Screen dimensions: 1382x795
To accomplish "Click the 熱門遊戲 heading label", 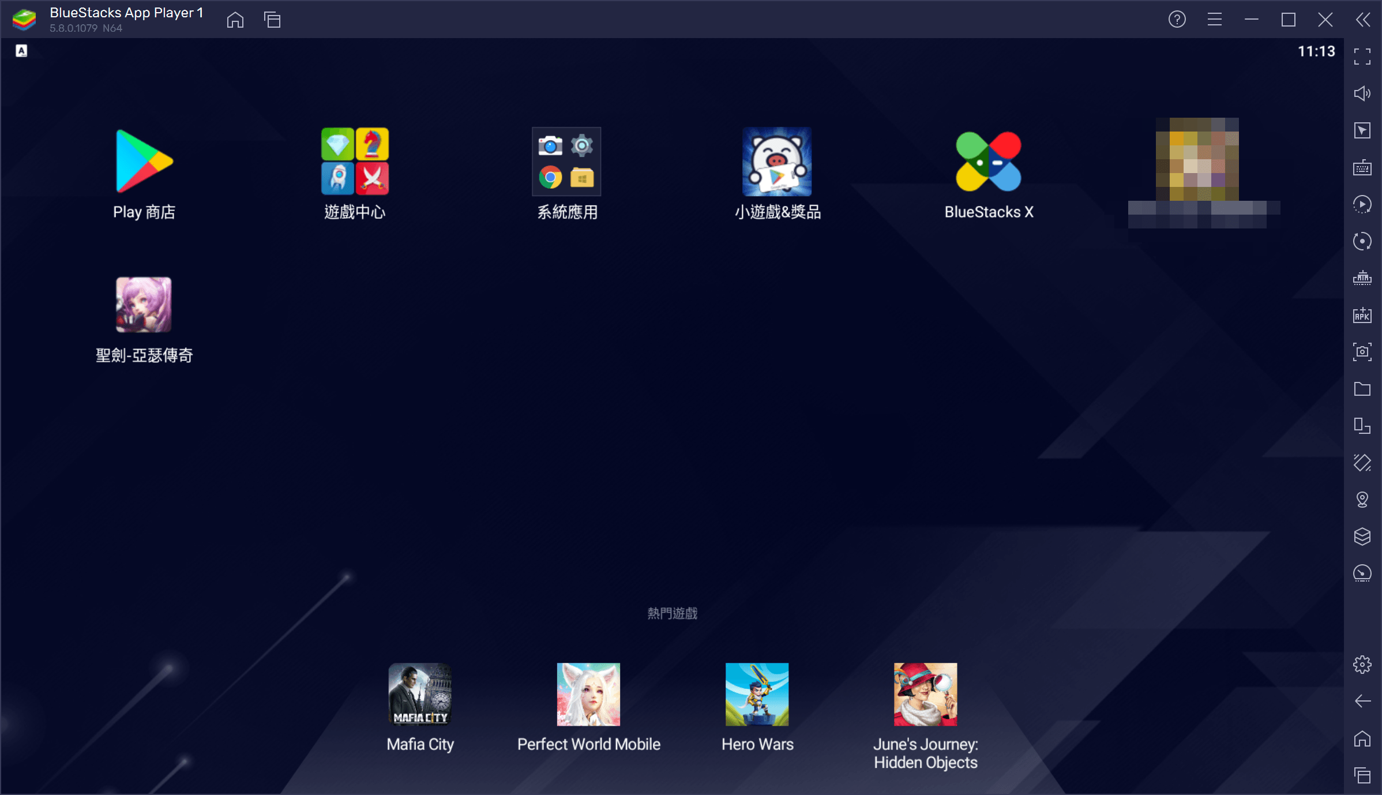I will pyautogui.click(x=672, y=613).
